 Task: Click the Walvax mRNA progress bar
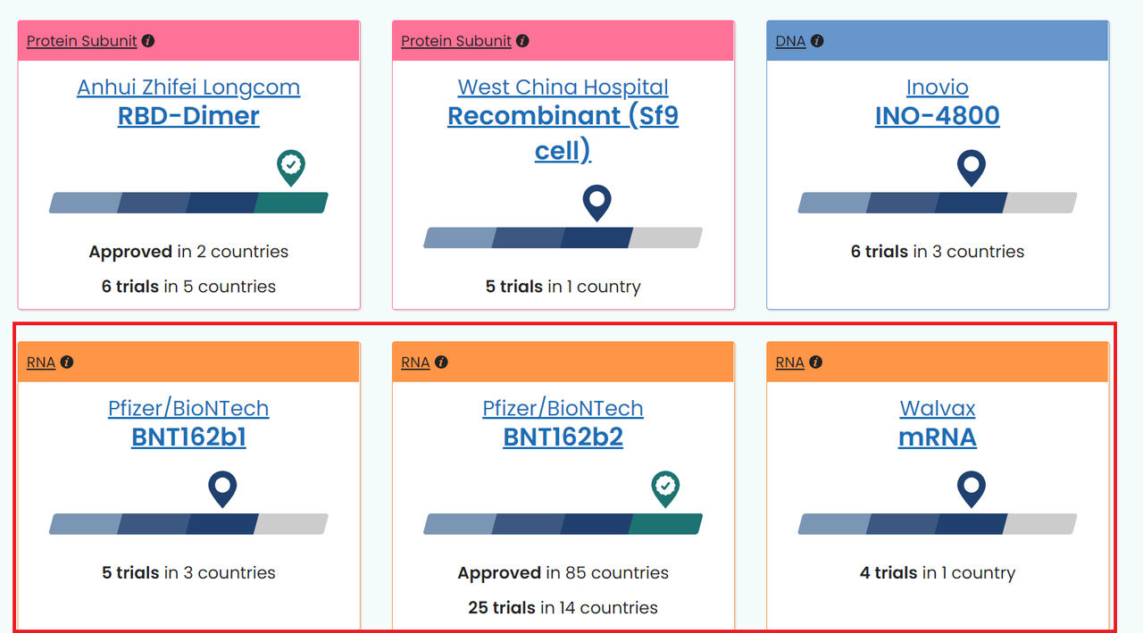coord(938,524)
